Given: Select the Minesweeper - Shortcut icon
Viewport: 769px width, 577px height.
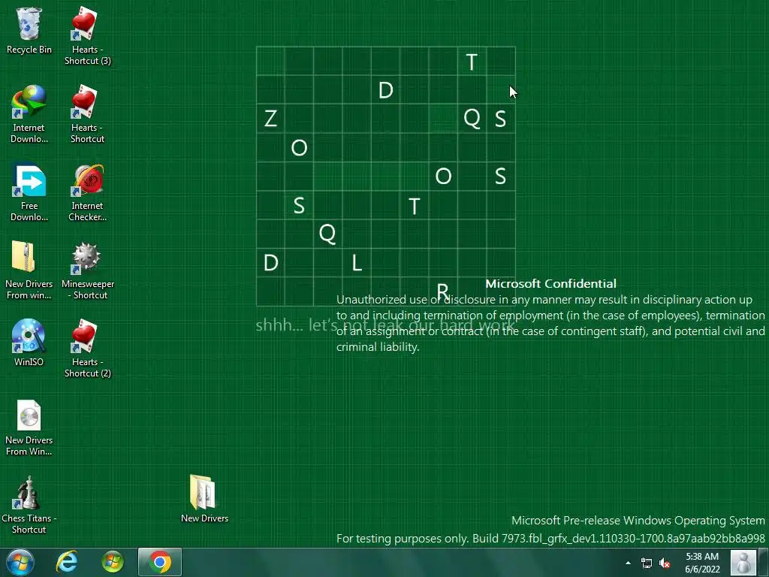Looking at the screenshot, I should (x=87, y=270).
